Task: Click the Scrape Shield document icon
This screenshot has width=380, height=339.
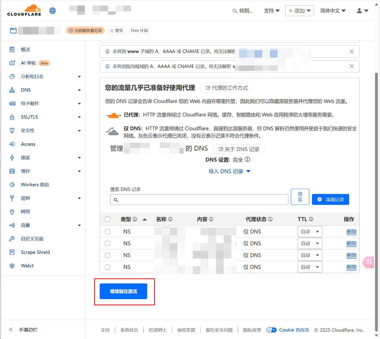Action: [x=12, y=252]
